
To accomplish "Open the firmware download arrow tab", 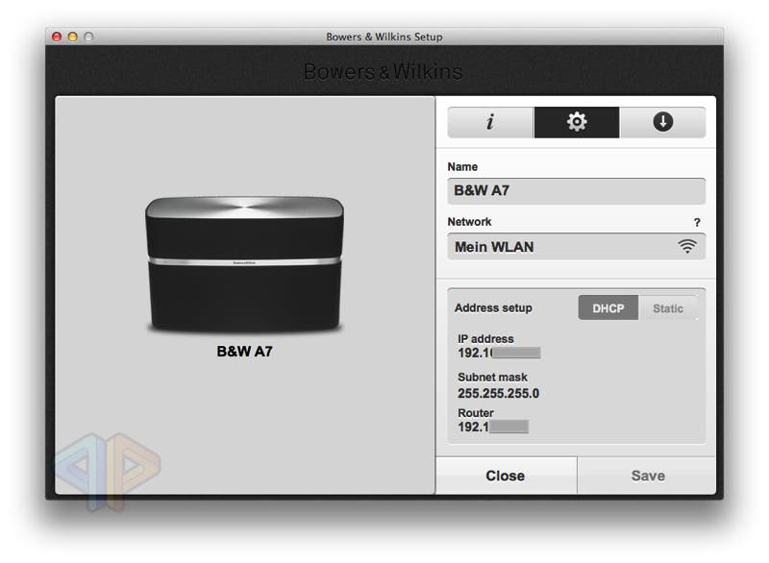I will click(662, 122).
